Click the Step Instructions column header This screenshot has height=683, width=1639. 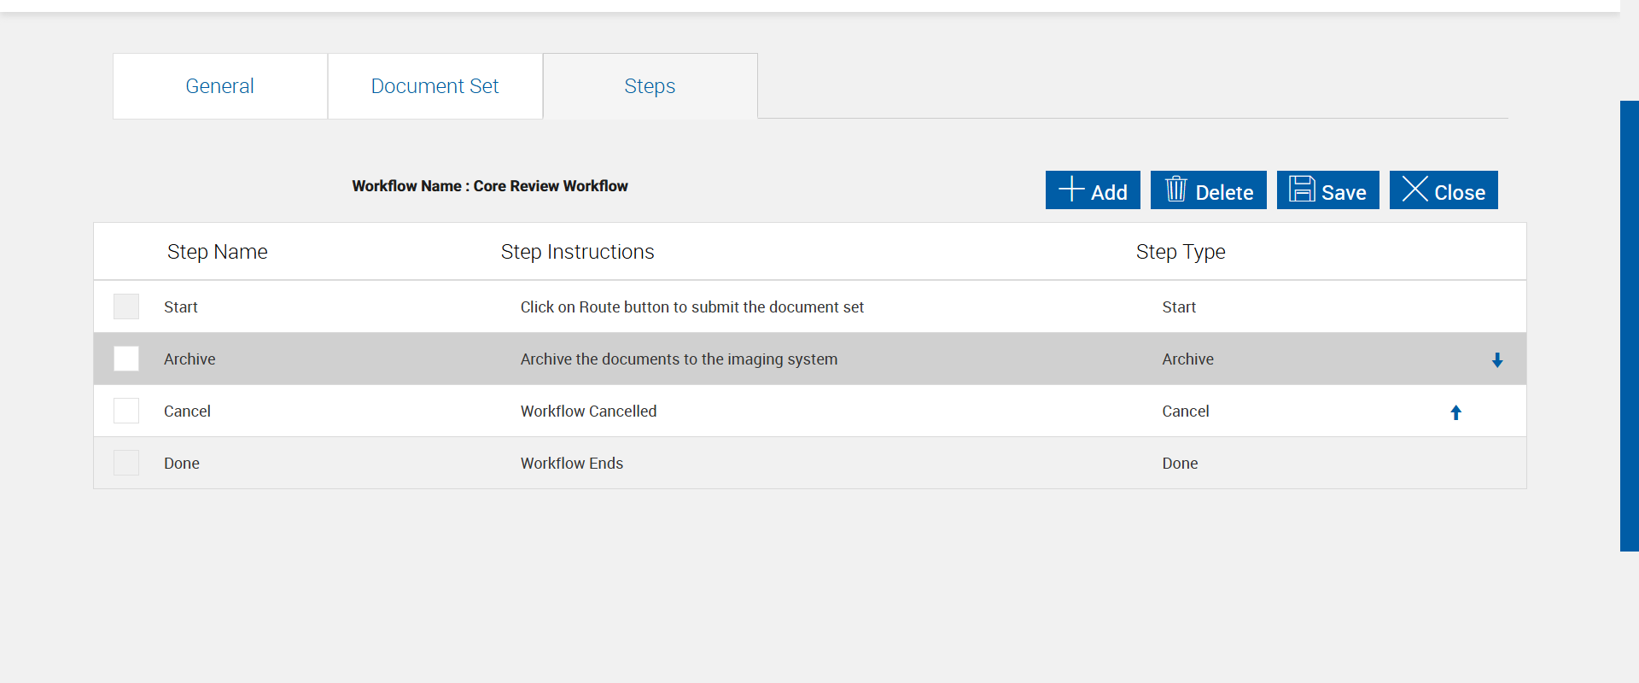click(577, 252)
